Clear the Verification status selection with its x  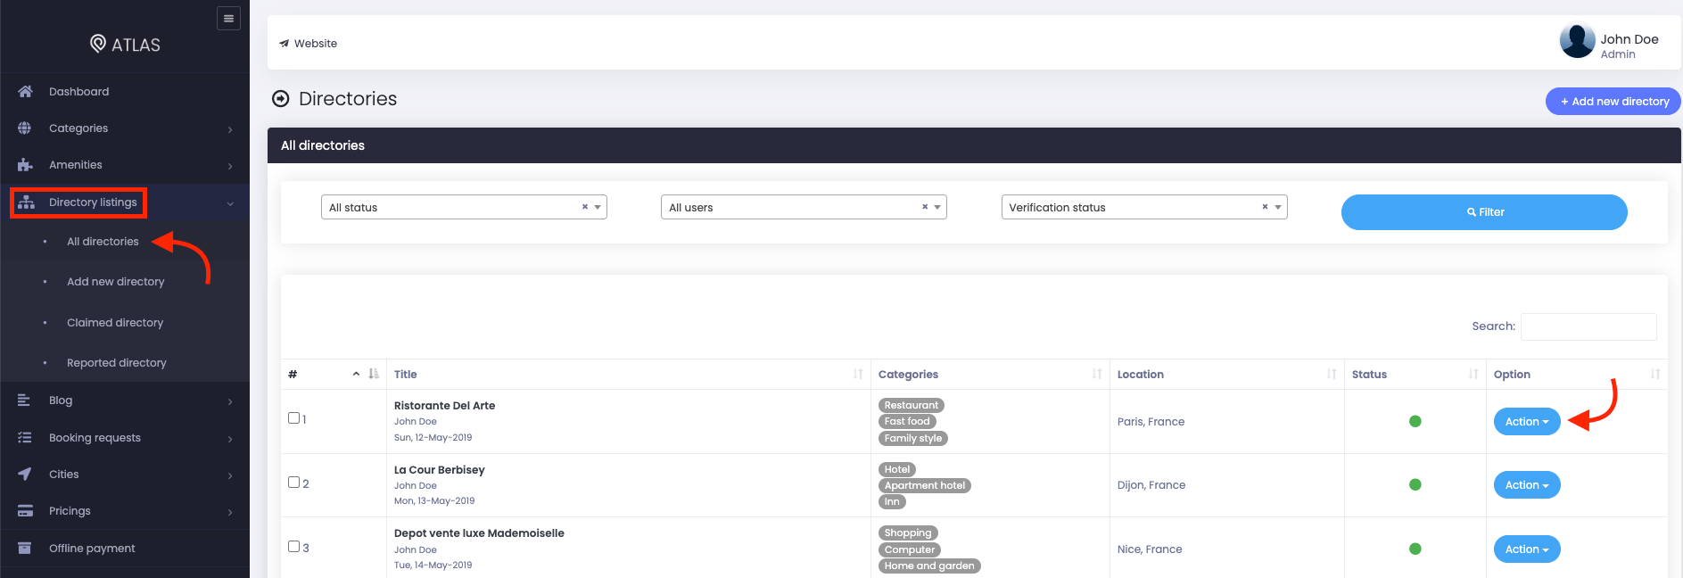click(x=1265, y=207)
